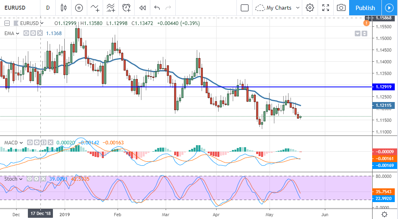Open the Indicators menu icon

pyautogui.click(x=95, y=8)
